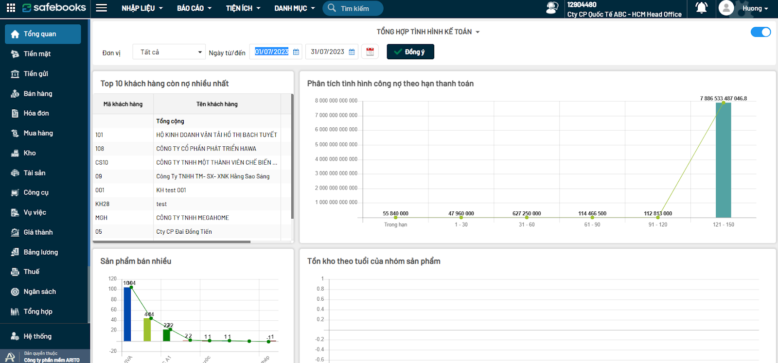
Task: Click the Bảng lương sidebar icon
Action: 15,252
